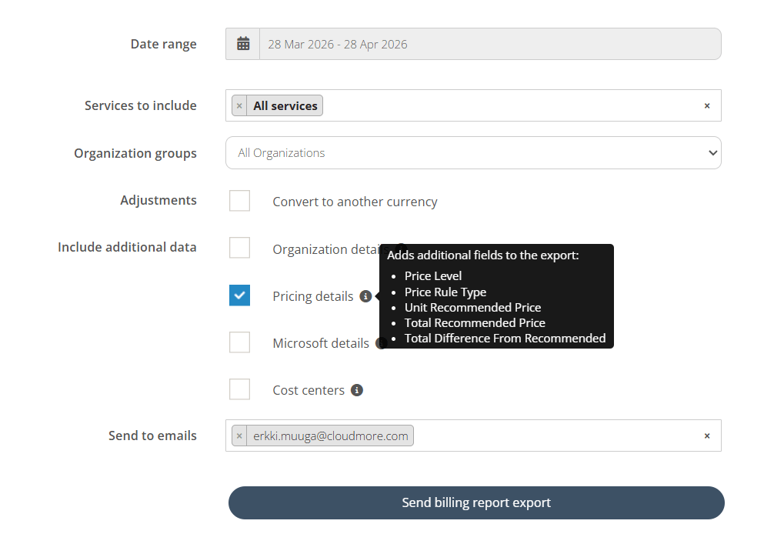774x534 pixels.
Task: Enable the Cost centers checkbox
Action: (239, 389)
